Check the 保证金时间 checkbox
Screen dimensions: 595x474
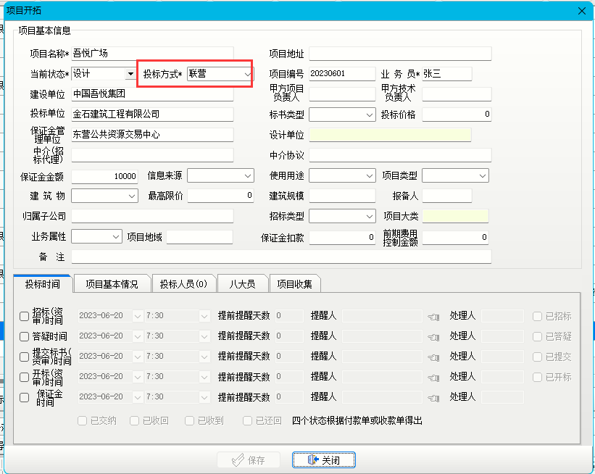(25, 397)
